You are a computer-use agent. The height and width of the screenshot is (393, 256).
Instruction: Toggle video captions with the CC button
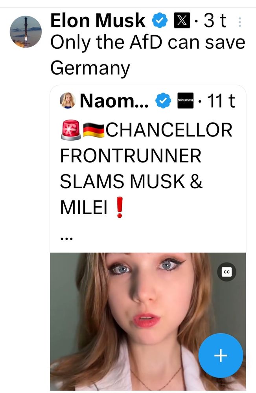[227, 272]
